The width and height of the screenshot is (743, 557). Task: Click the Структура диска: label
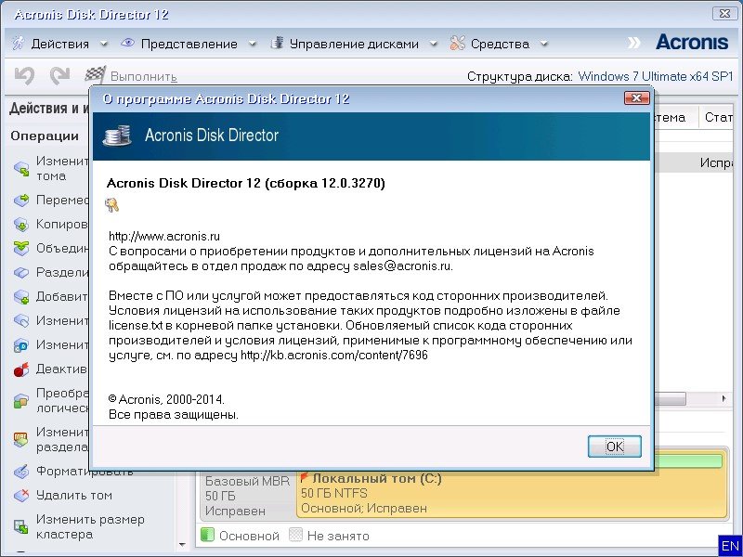[520, 76]
